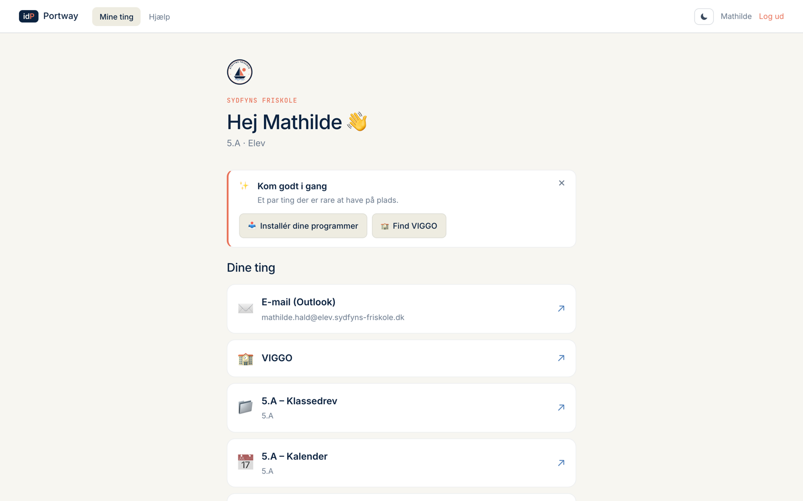Open the external link arrow on 5.A – Klassedrev

[x=561, y=408]
